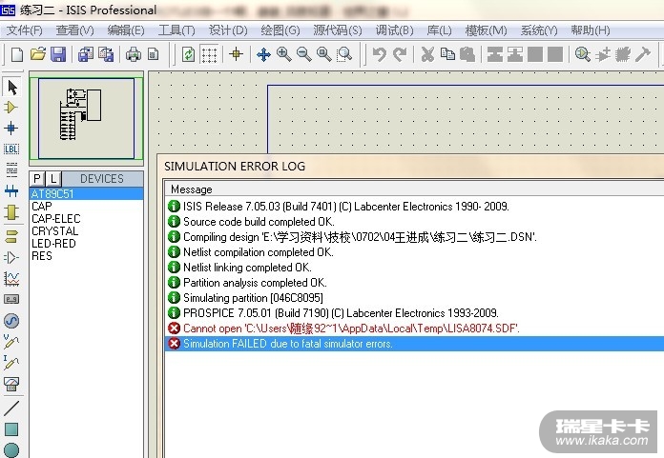Viewport: 664px width, 458px height.
Task: Select the Generator sine wave tool
Action: click(x=11, y=321)
